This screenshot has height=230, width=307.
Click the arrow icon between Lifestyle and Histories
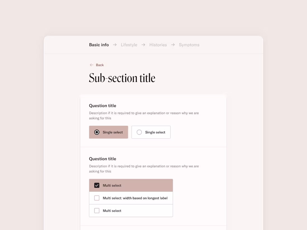[143, 45]
